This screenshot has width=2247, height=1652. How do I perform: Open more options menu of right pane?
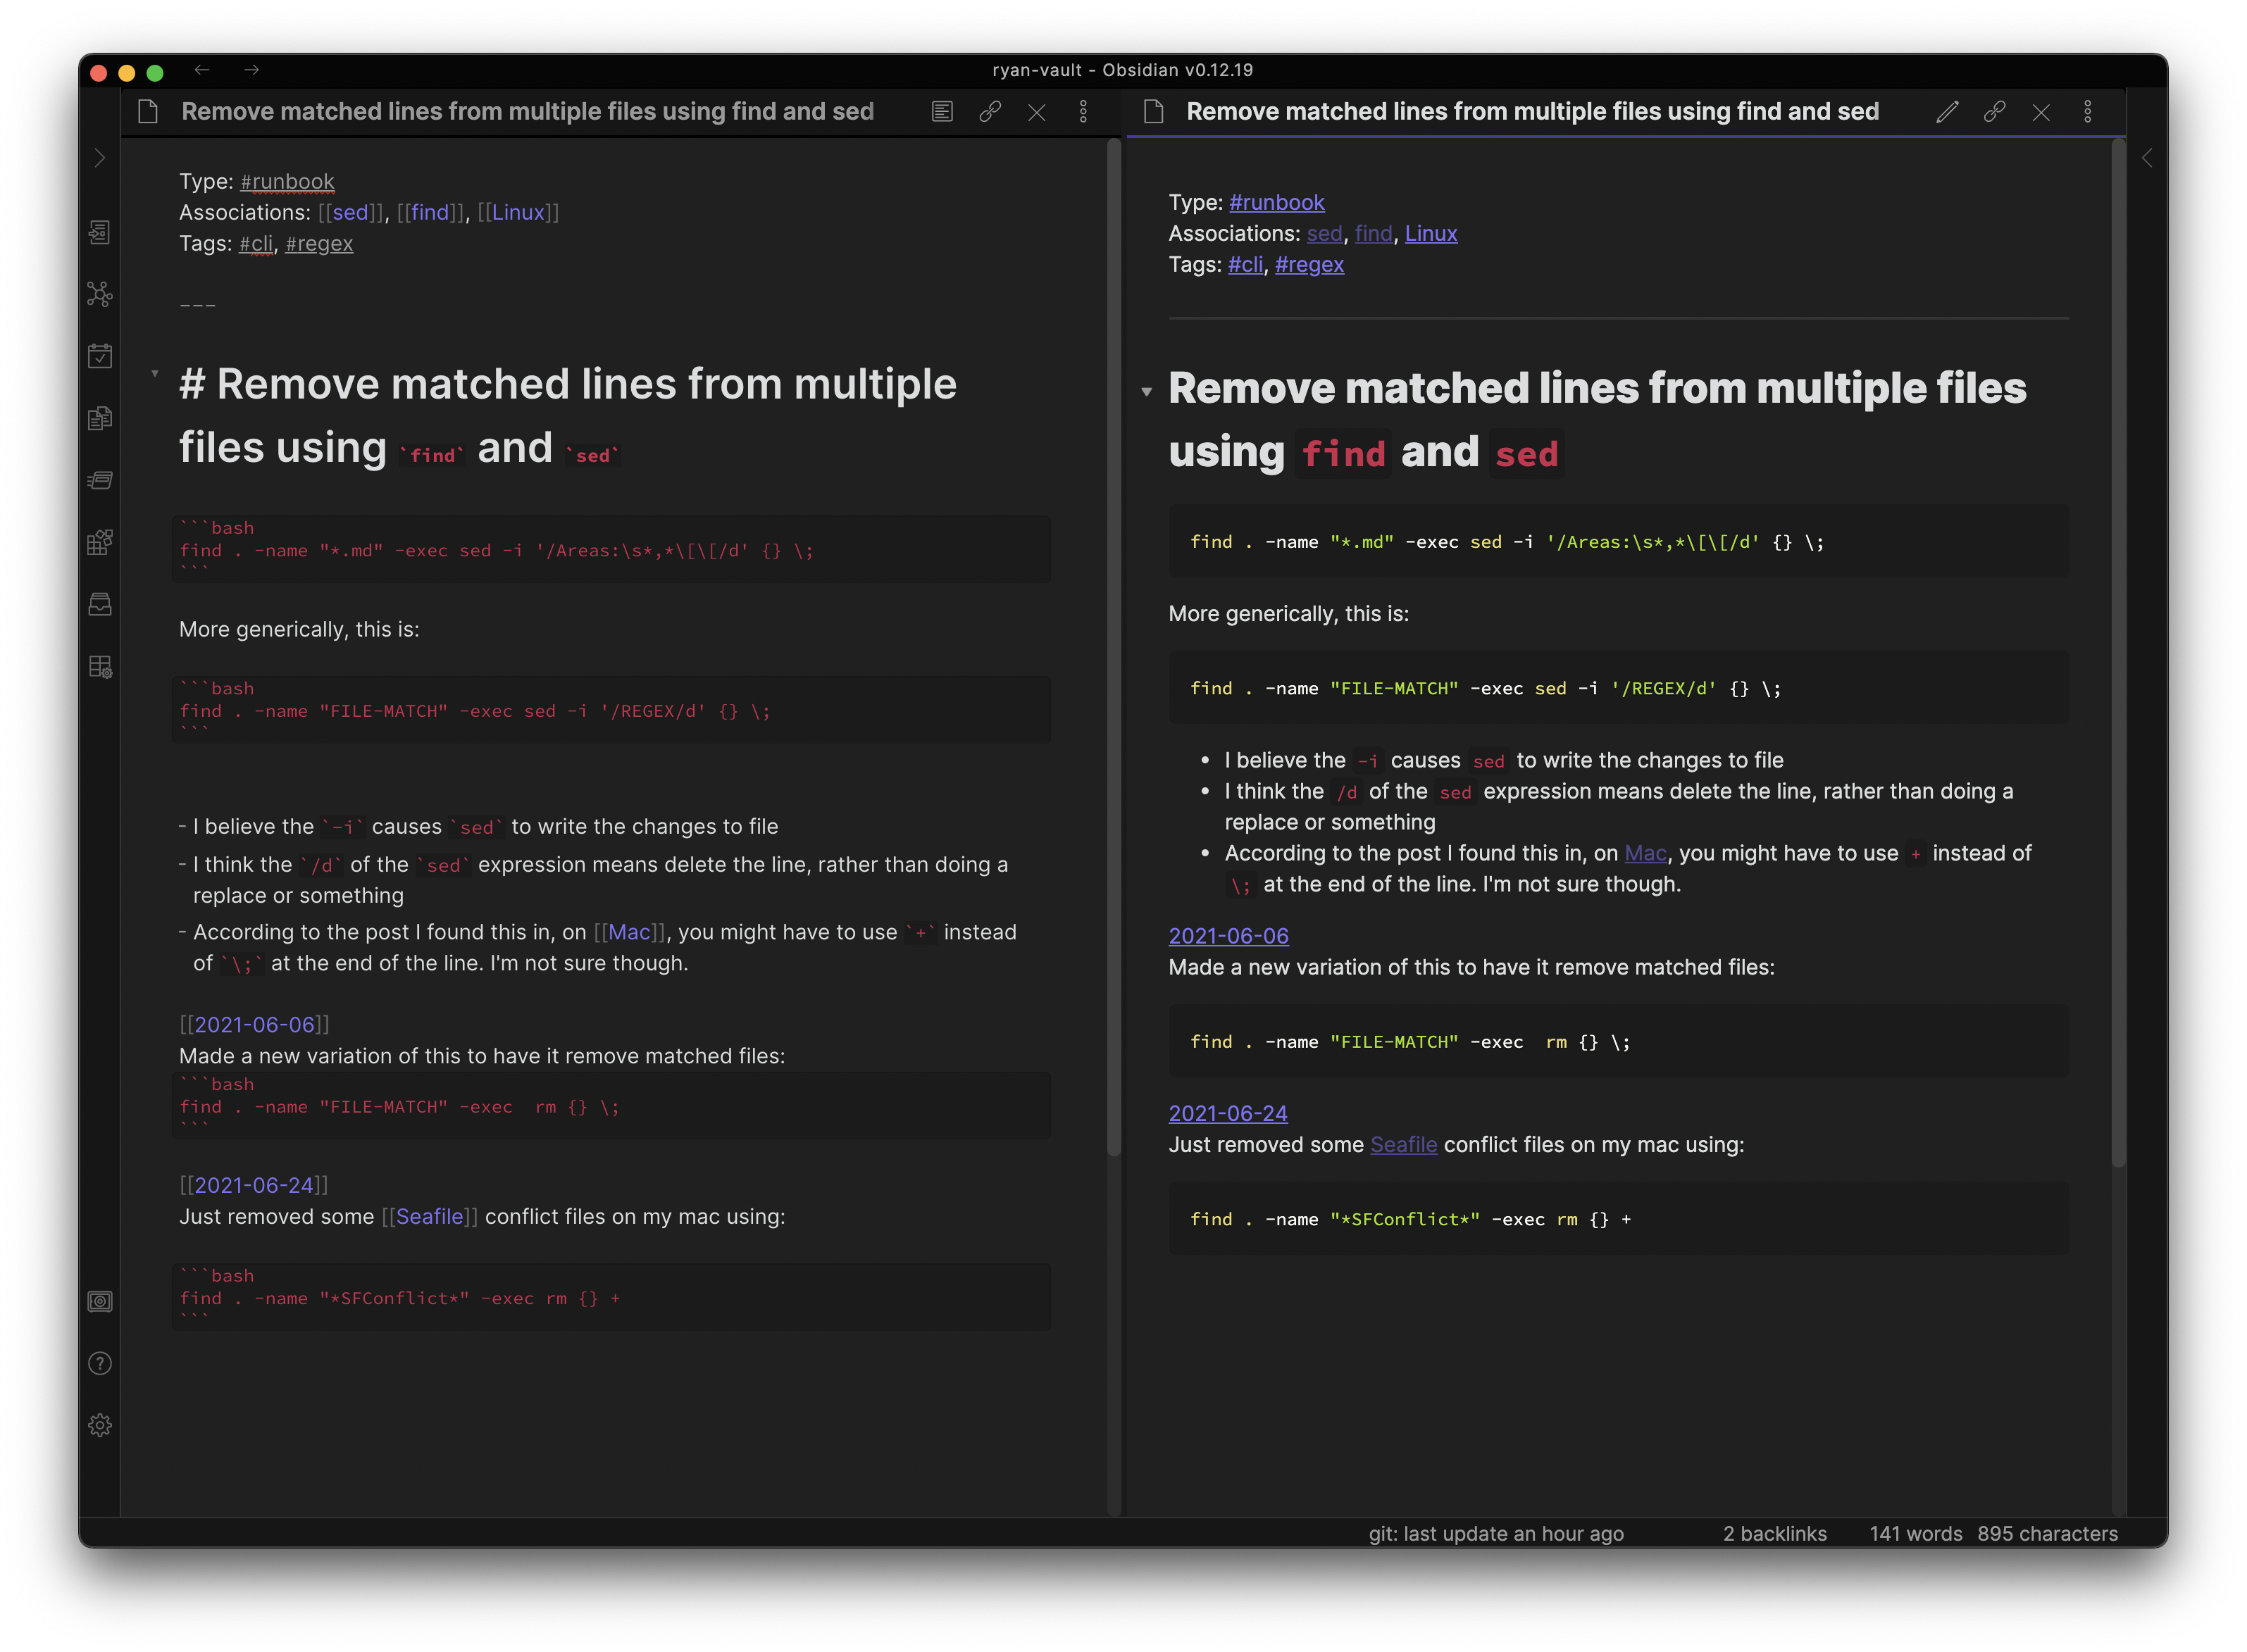[x=2088, y=112]
